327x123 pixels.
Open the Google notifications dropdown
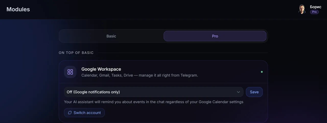click(154, 92)
